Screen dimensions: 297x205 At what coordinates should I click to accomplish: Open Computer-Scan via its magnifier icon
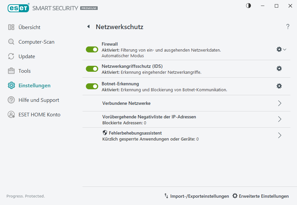(12, 42)
